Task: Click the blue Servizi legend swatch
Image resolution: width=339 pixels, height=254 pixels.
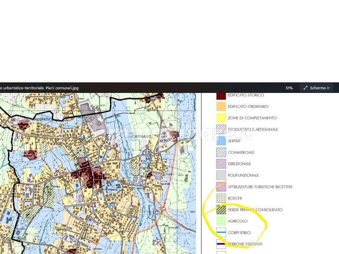Action: (221, 141)
